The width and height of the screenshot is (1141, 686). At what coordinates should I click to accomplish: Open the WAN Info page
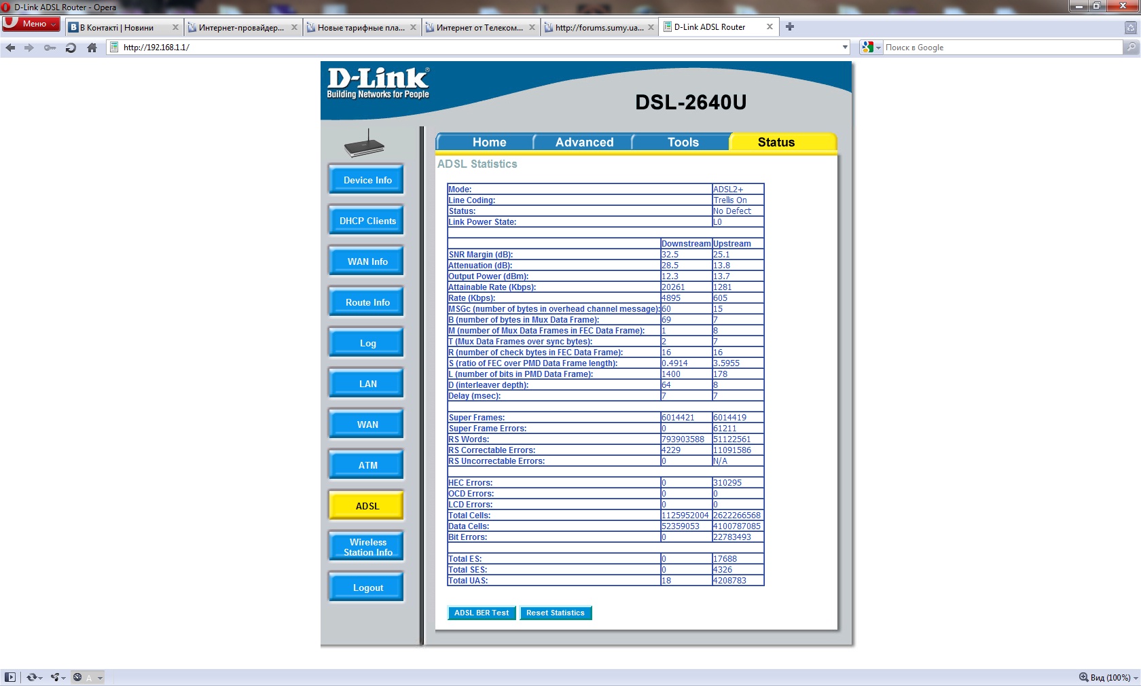pos(367,261)
